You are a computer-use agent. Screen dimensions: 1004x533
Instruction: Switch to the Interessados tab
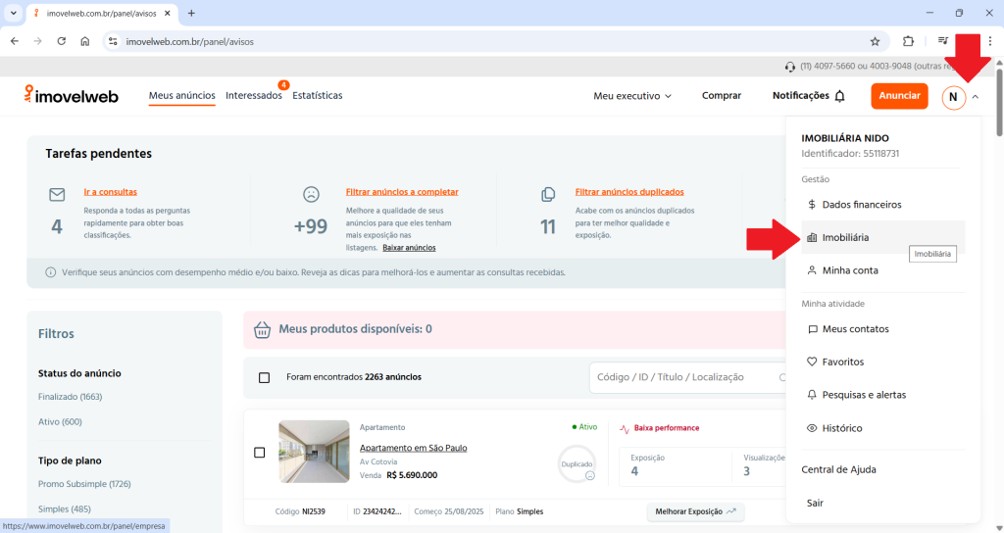pyautogui.click(x=253, y=96)
